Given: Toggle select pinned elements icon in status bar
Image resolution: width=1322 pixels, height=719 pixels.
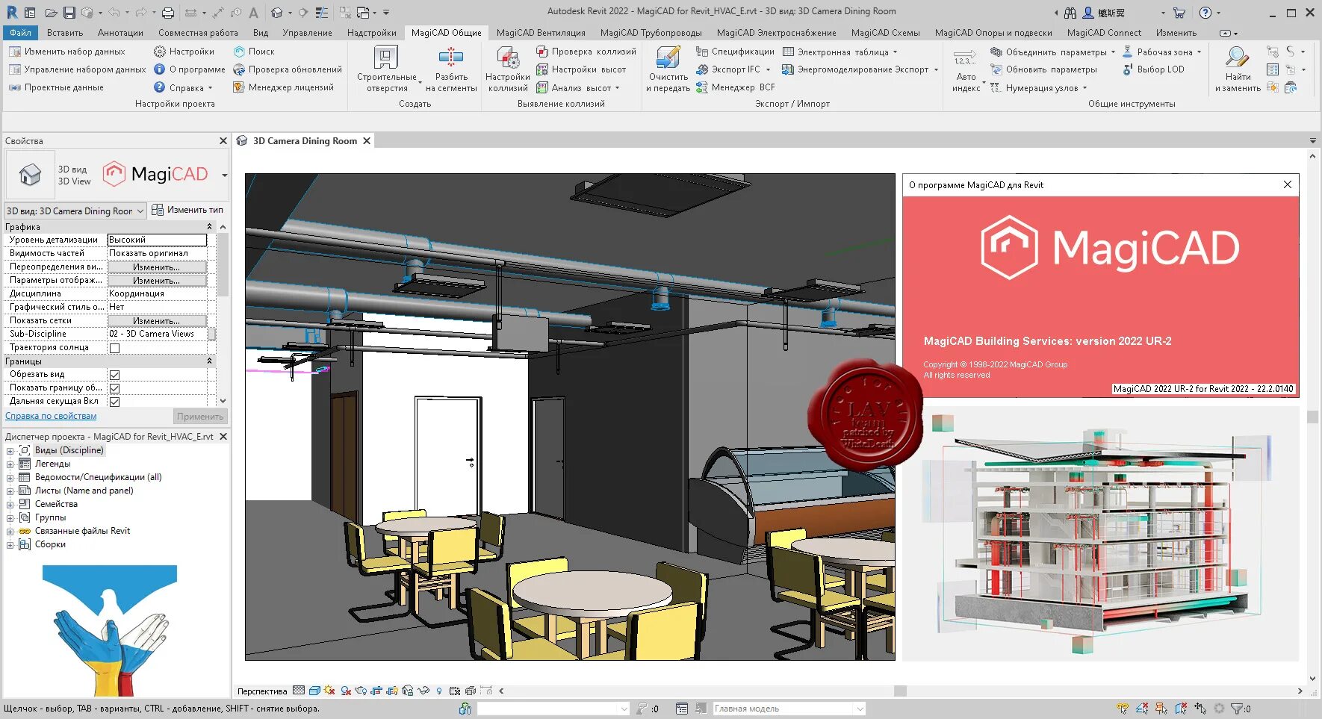Looking at the screenshot, I should [x=1161, y=709].
